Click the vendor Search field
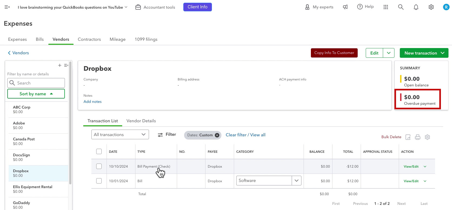452x210 pixels. pos(36,83)
